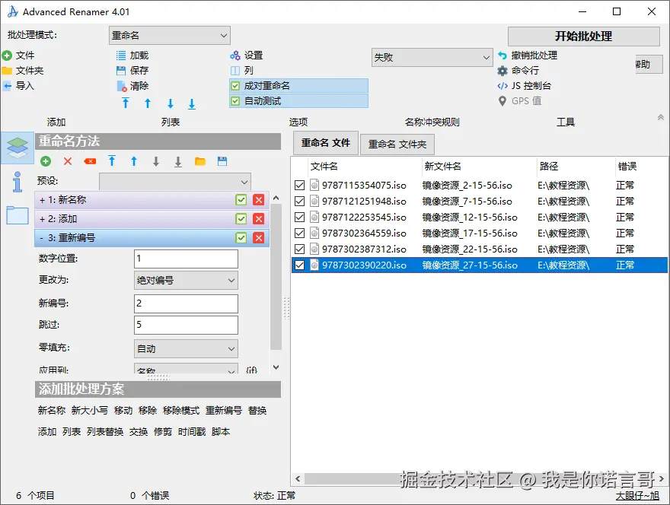Screen dimensions: 670x505
Task: Click the 文件夹 folder icon
Action: (7, 71)
